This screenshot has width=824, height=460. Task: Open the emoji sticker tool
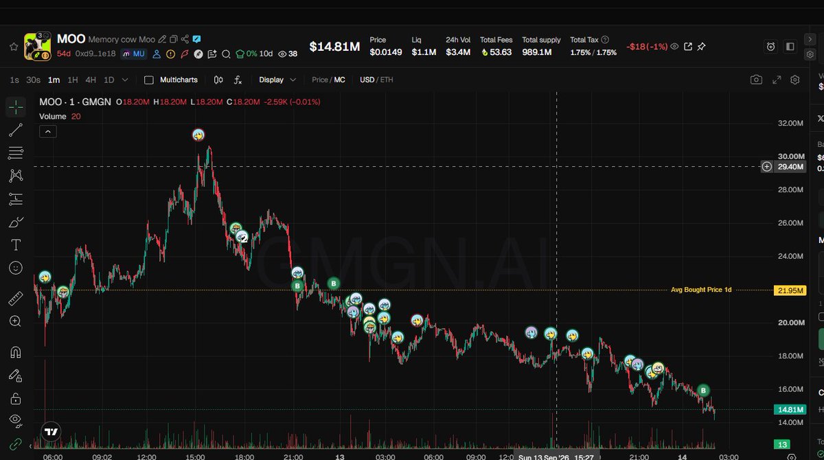click(16, 268)
